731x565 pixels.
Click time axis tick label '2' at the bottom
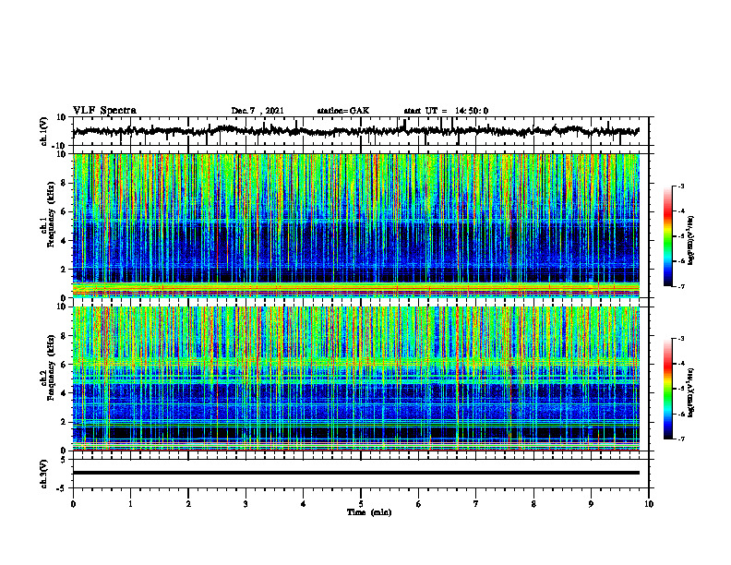point(188,504)
